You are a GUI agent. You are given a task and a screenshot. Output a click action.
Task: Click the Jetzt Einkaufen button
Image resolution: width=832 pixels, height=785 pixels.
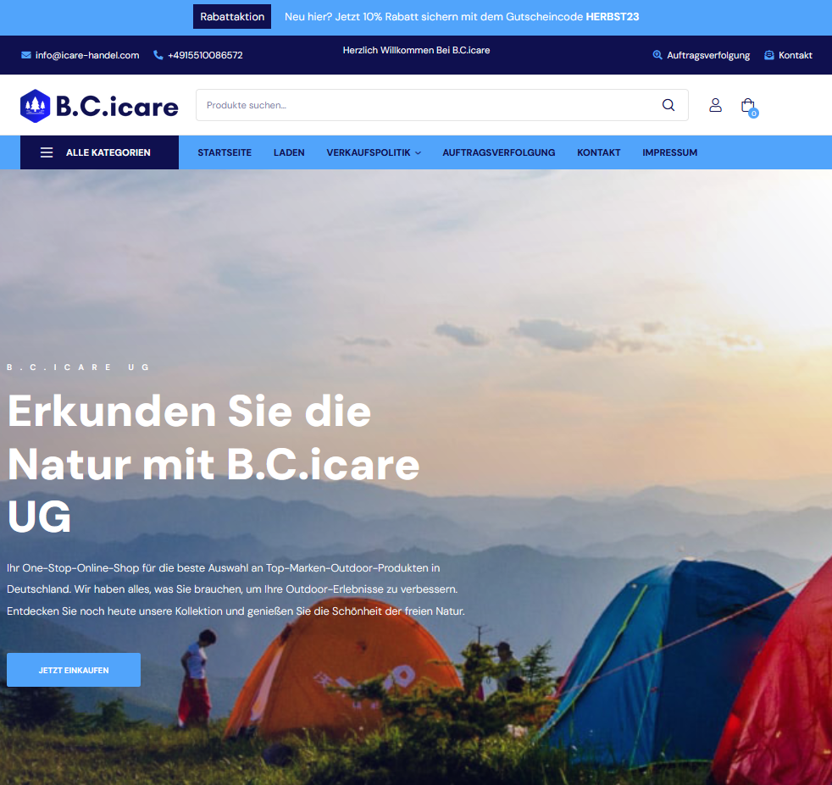pyautogui.click(x=74, y=670)
